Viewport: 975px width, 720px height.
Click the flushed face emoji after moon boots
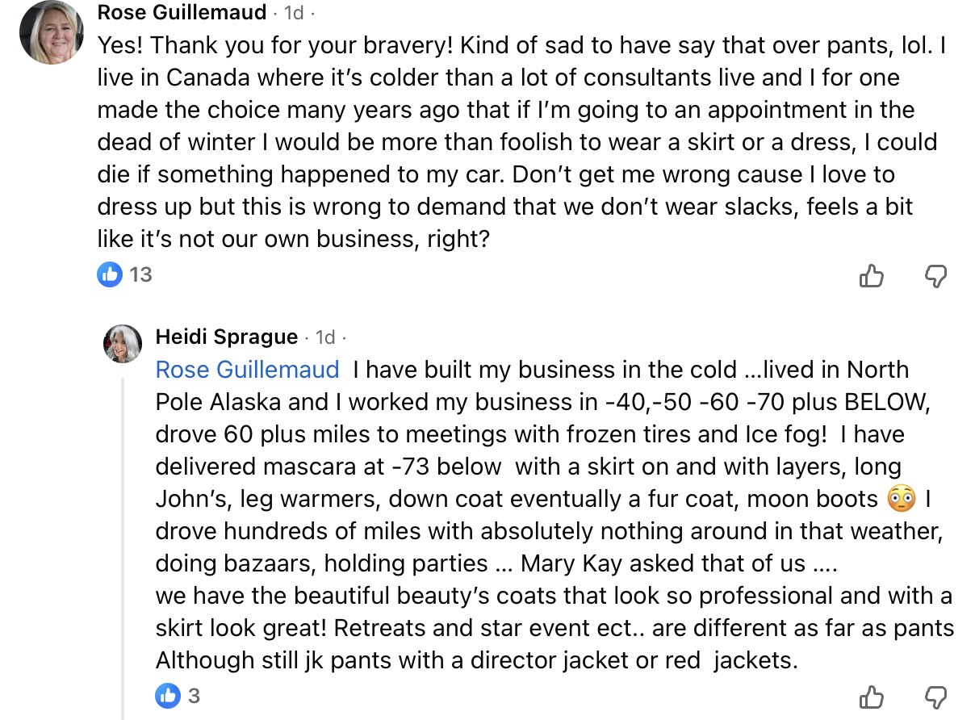coord(902,499)
